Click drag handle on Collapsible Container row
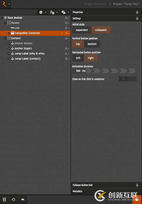Screen dimensions: 142x204 (62, 33)
